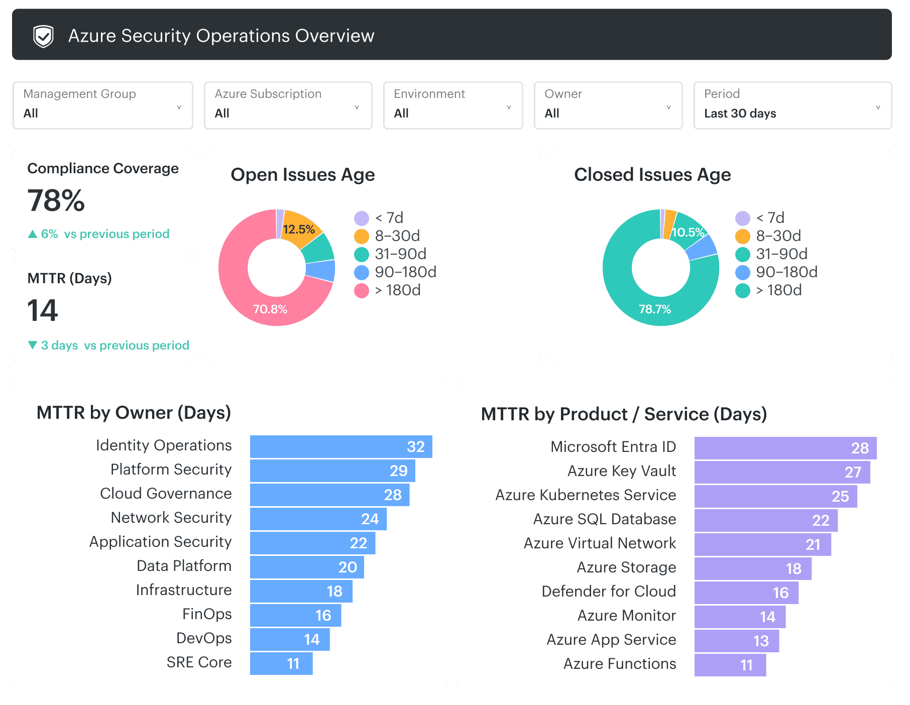The width and height of the screenshot is (910, 705).
Task: Expand the Environment filter dropdown
Action: pos(453,105)
